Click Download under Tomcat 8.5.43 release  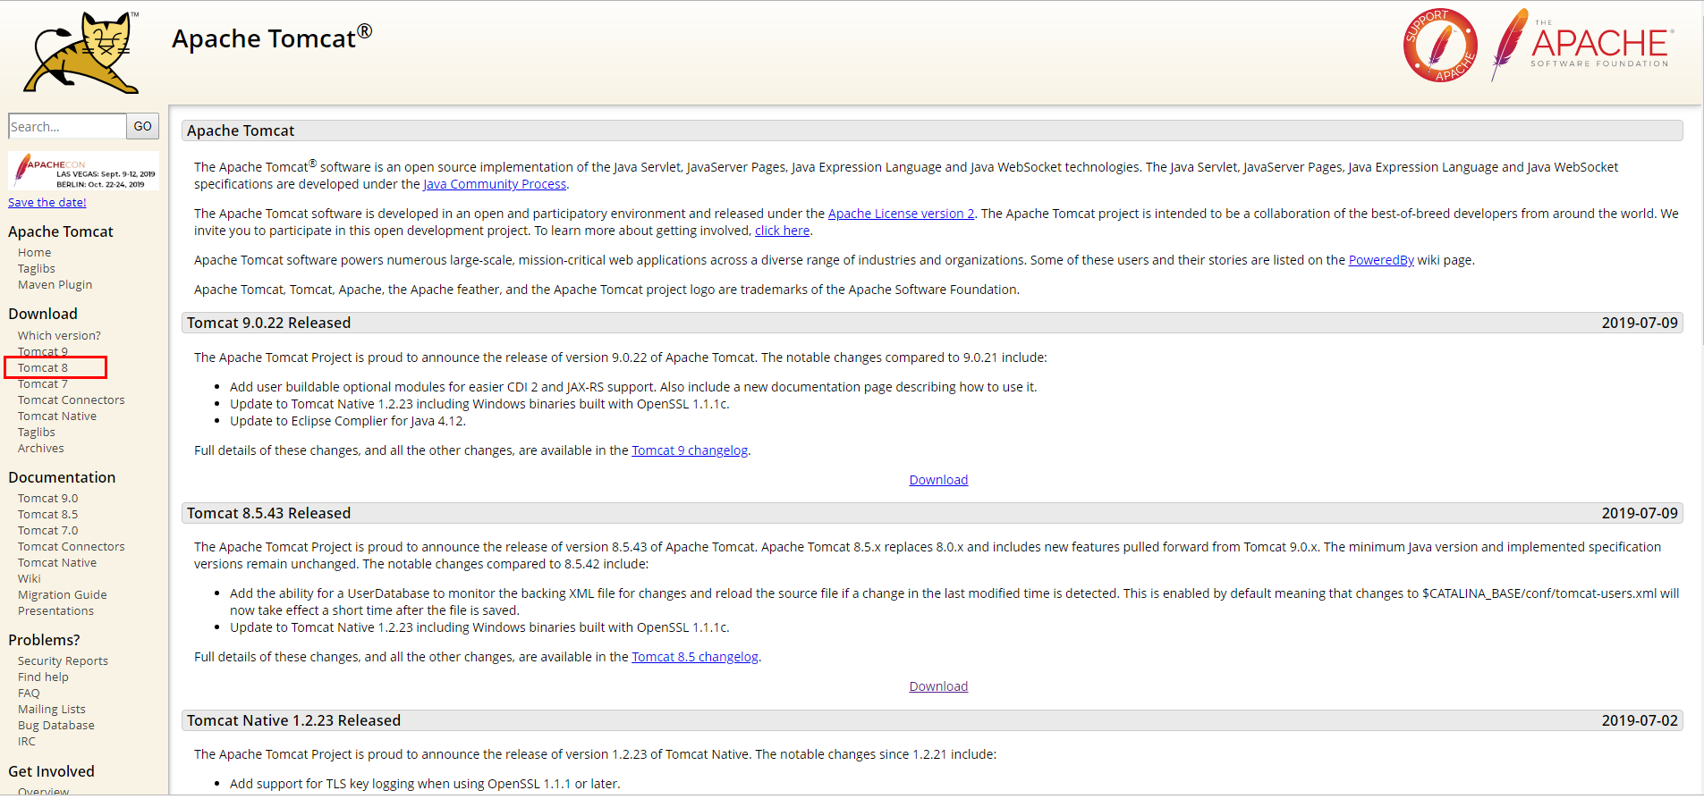click(938, 686)
